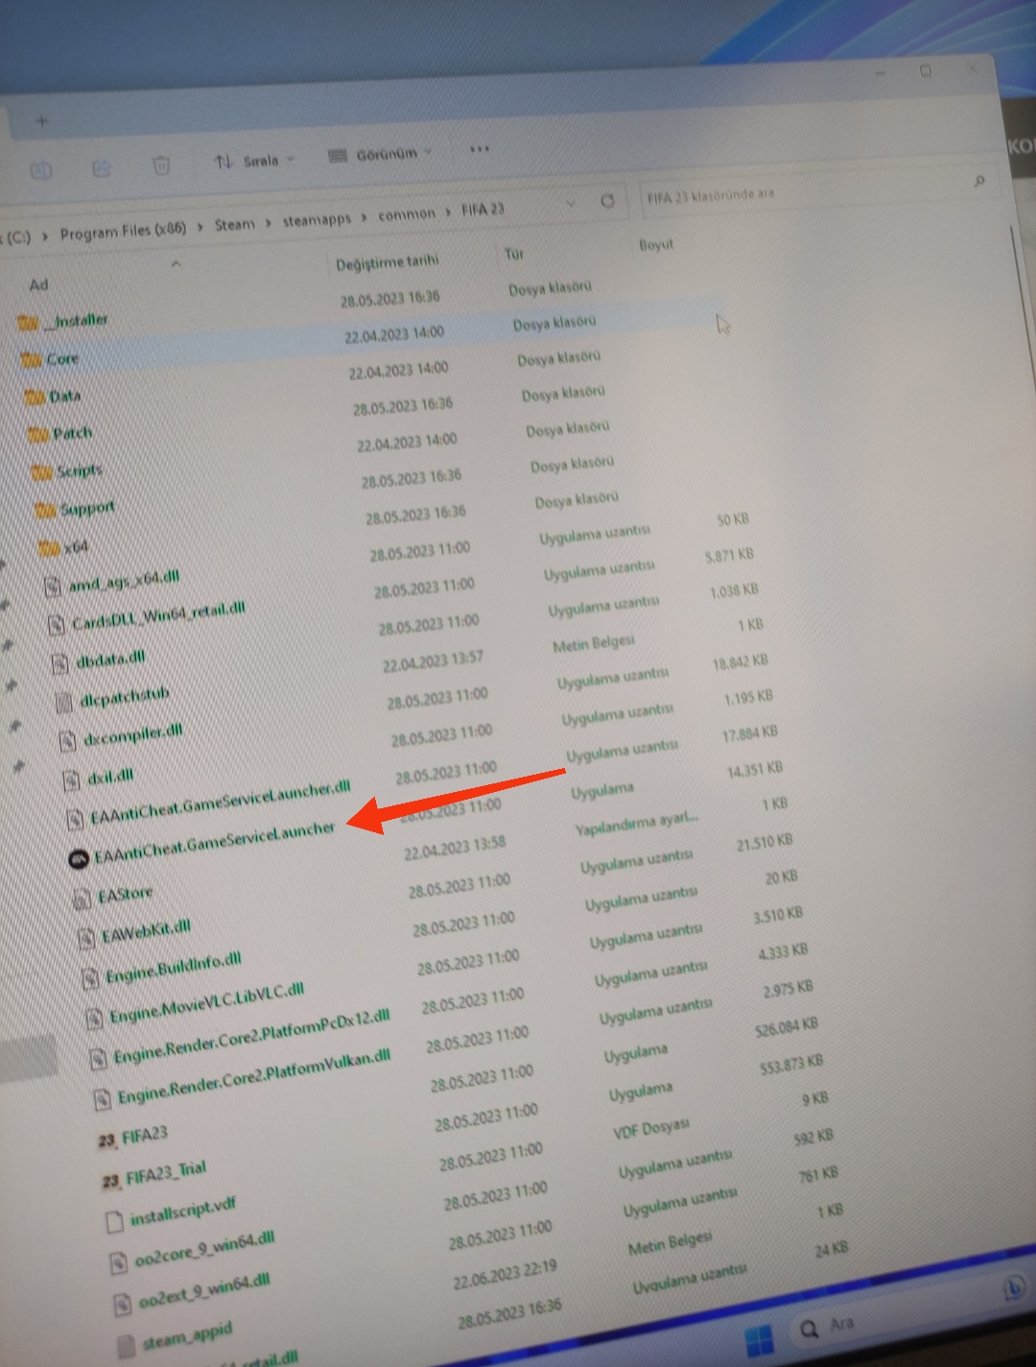Select Engine.BuildInfo.dll file
1036x1367 pixels.
coord(163,969)
